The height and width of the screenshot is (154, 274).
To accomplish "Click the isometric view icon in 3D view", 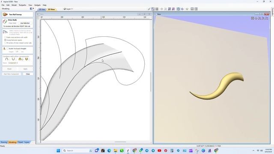I will (252, 18).
